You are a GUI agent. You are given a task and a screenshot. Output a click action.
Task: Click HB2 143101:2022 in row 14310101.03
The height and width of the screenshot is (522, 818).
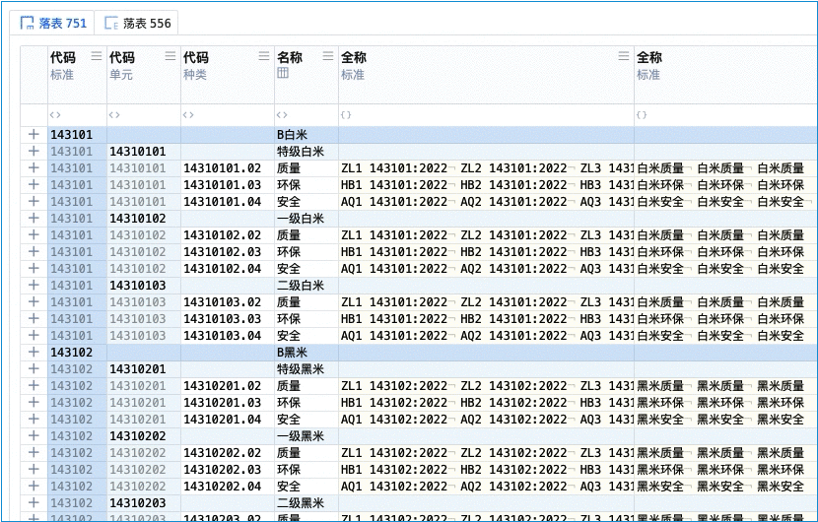(x=513, y=184)
